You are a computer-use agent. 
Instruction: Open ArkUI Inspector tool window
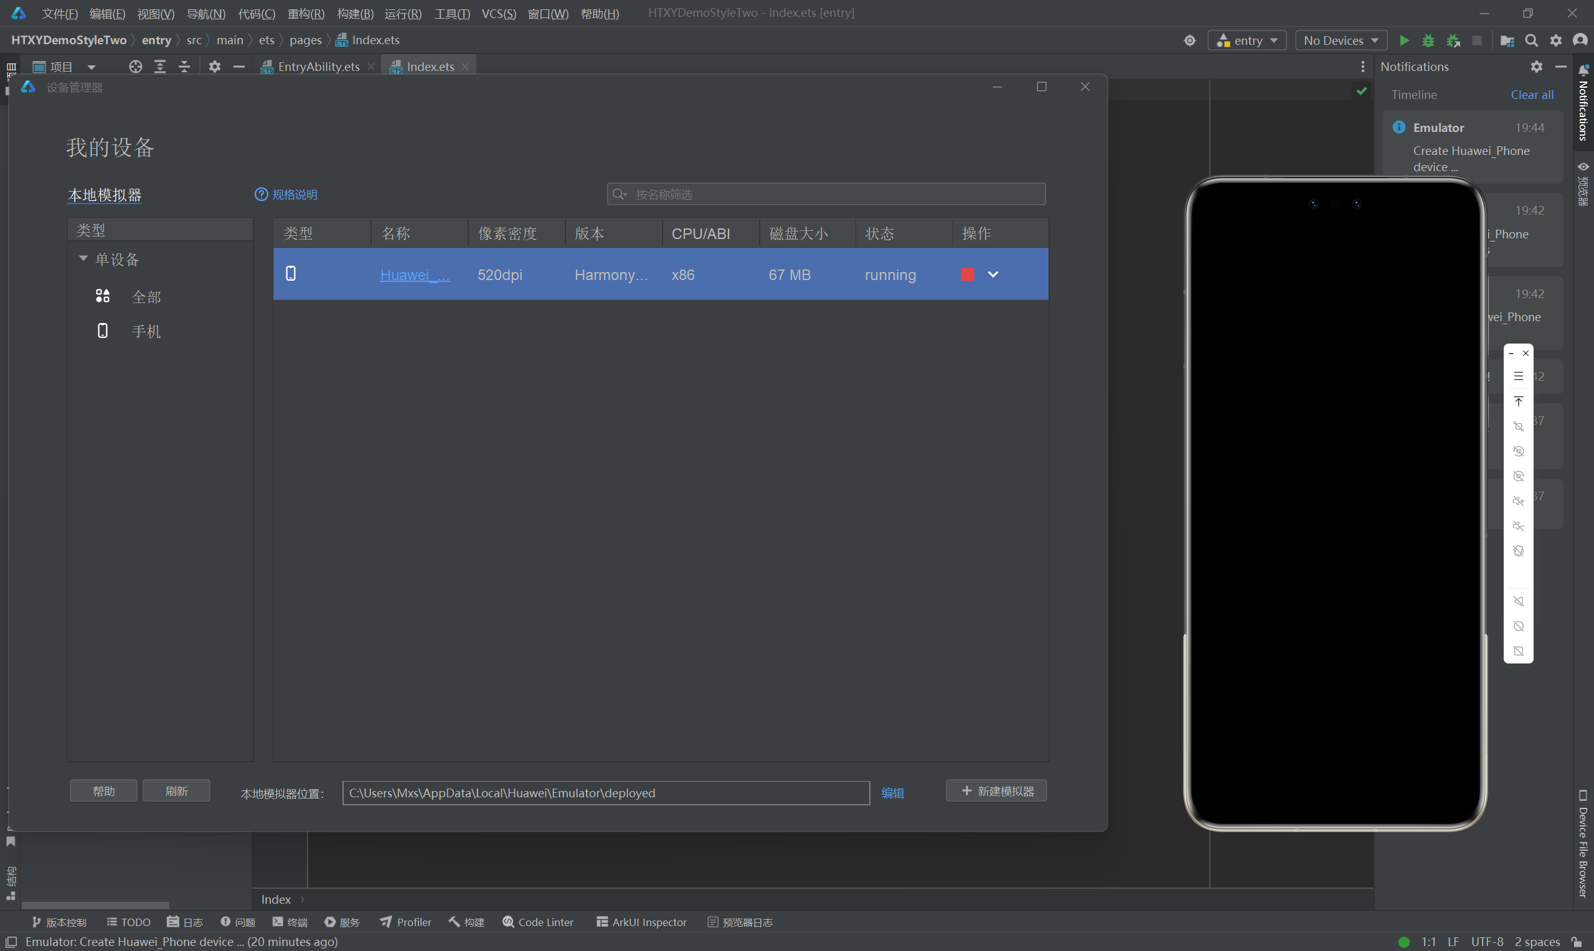pos(641,922)
